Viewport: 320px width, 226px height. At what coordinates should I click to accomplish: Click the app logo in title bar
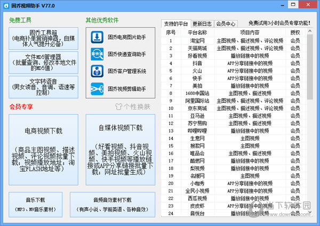point(6,6)
